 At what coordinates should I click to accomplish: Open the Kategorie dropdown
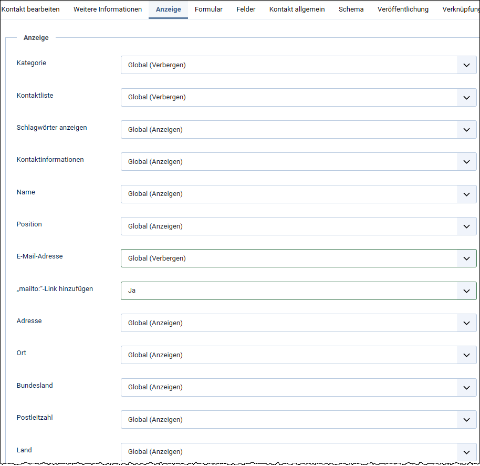click(298, 65)
